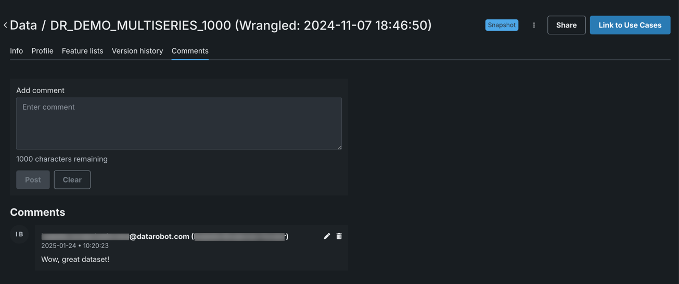The width and height of the screenshot is (679, 284).
Task: Click the back chevron beside Data
Action: pyautogui.click(x=5, y=25)
